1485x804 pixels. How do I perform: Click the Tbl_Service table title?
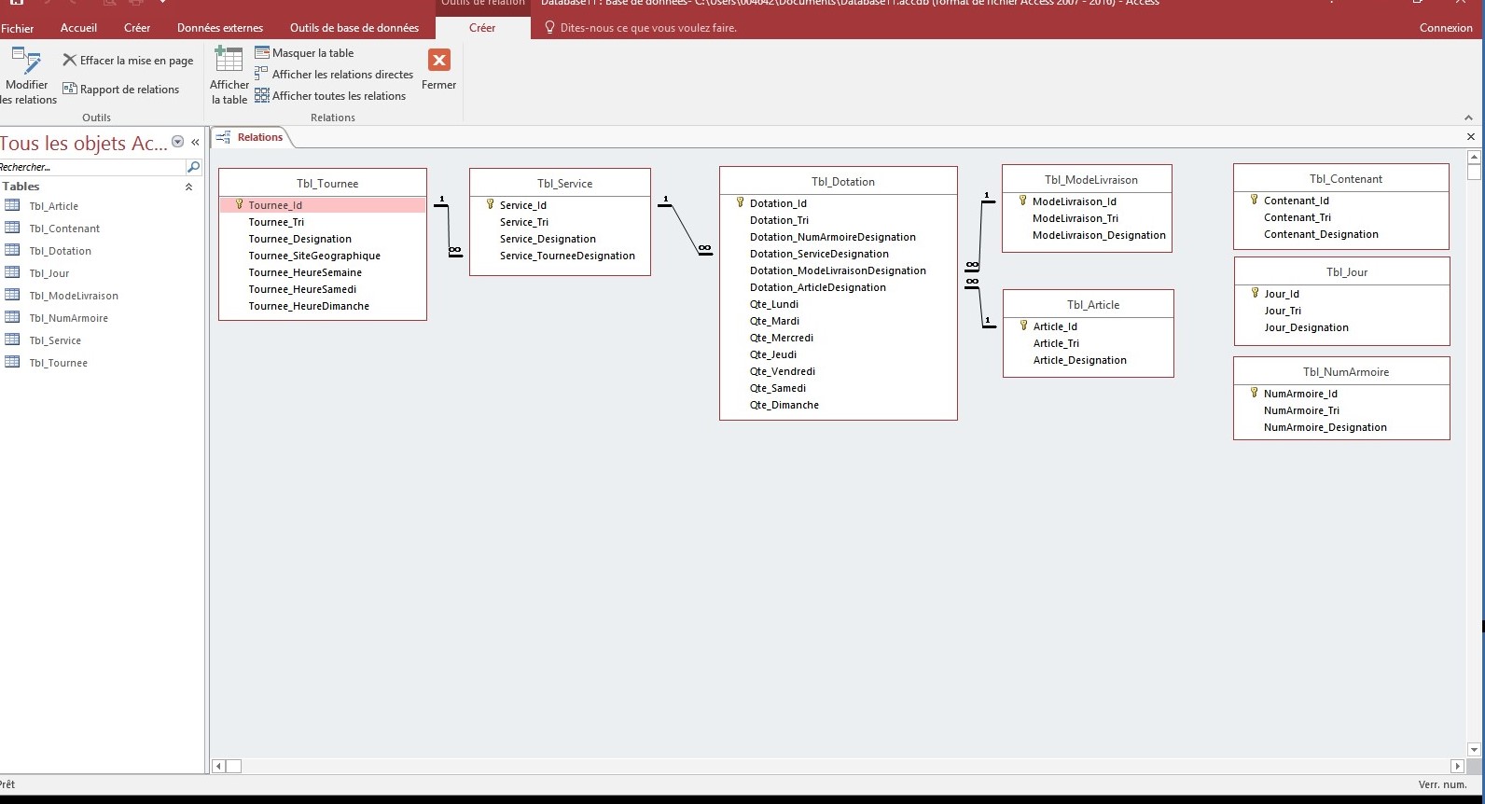(564, 184)
